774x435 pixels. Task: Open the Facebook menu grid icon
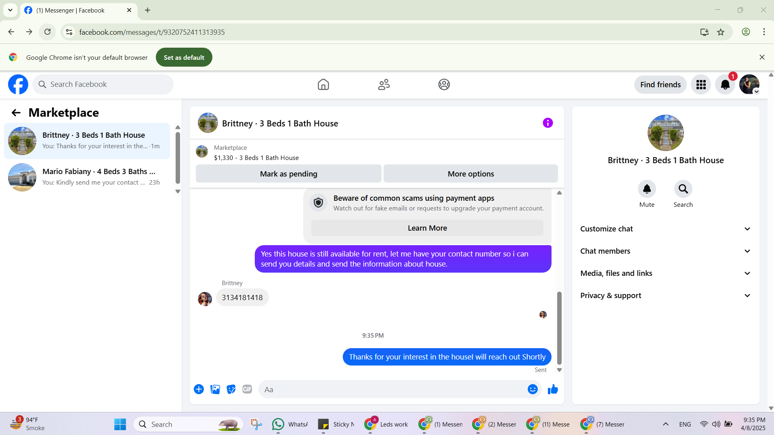(x=701, y=84)
